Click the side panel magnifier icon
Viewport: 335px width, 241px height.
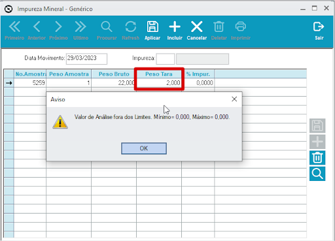(x=317, y=174)
